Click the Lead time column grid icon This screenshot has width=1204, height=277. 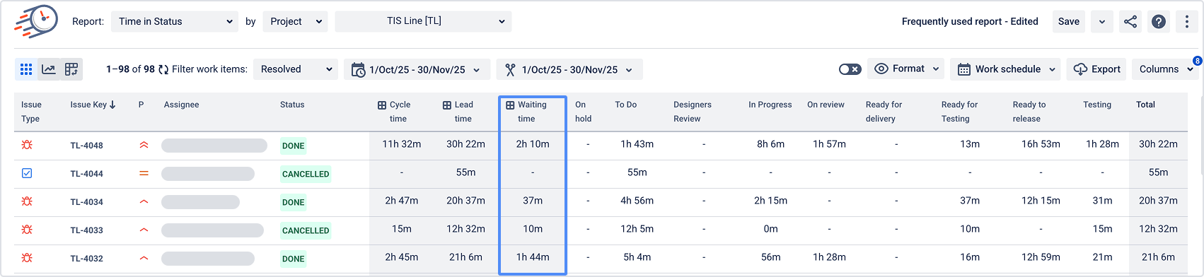point(447,105)
